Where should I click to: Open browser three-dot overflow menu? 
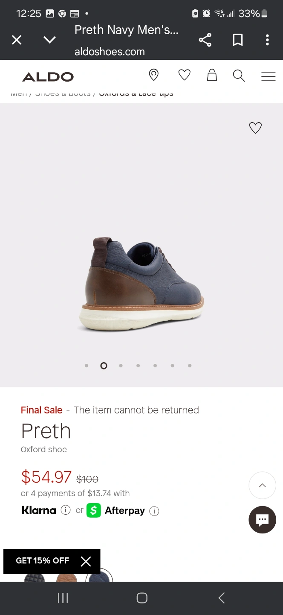pos(267,40)
